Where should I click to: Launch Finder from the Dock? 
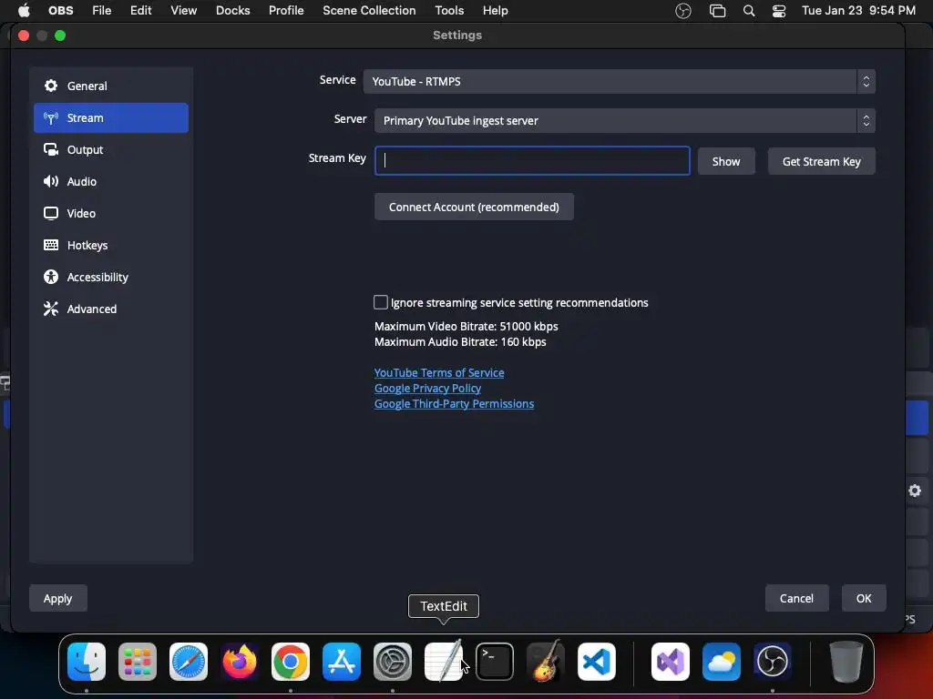point(87,661)
